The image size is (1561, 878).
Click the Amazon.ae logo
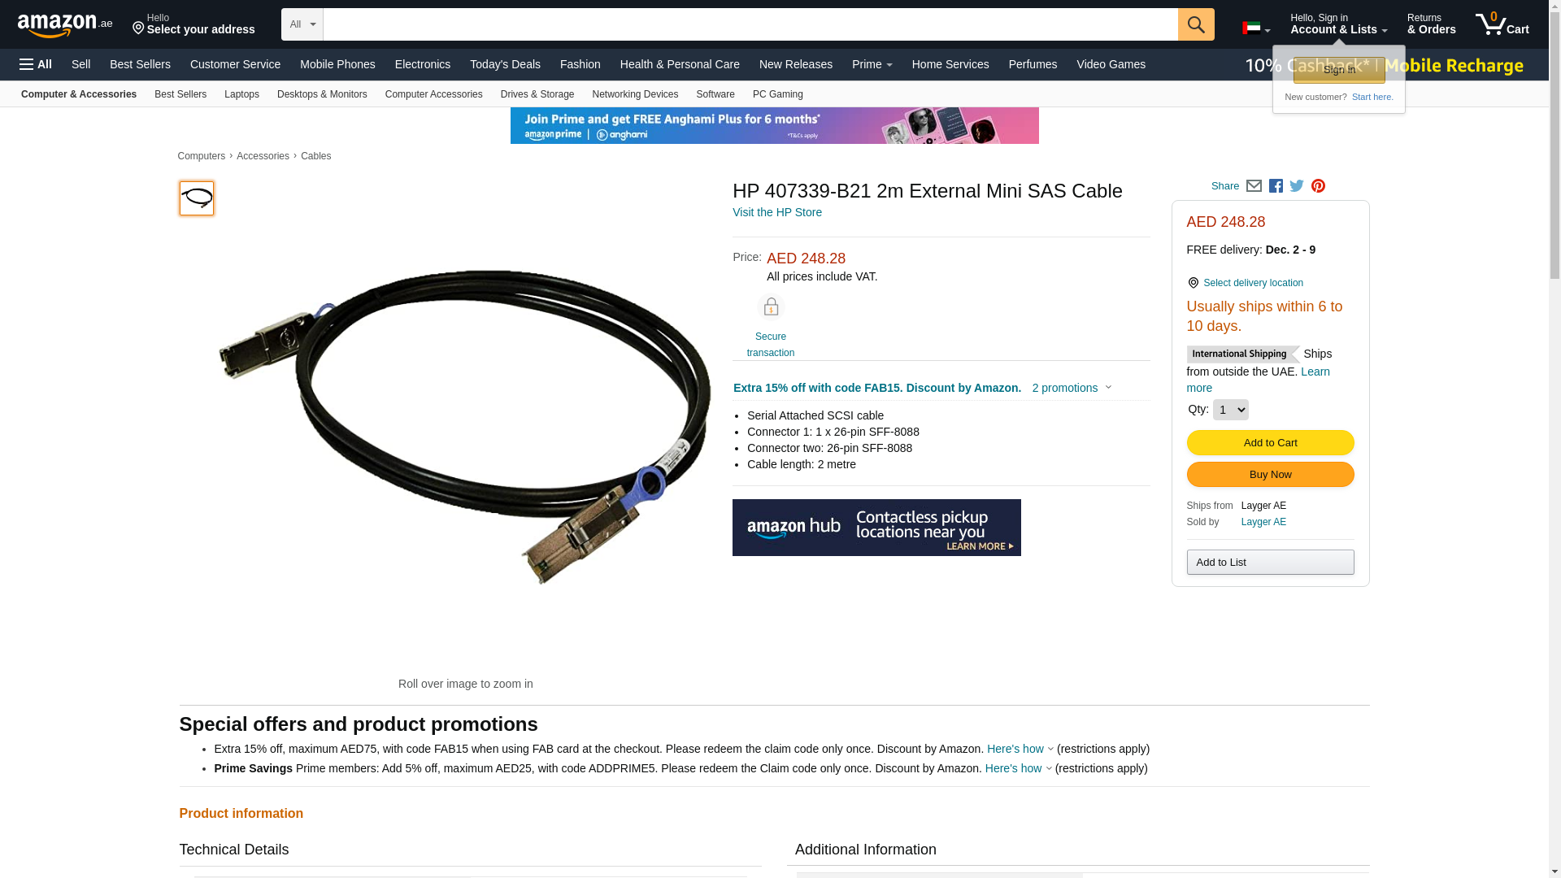[x=65, y=24]
